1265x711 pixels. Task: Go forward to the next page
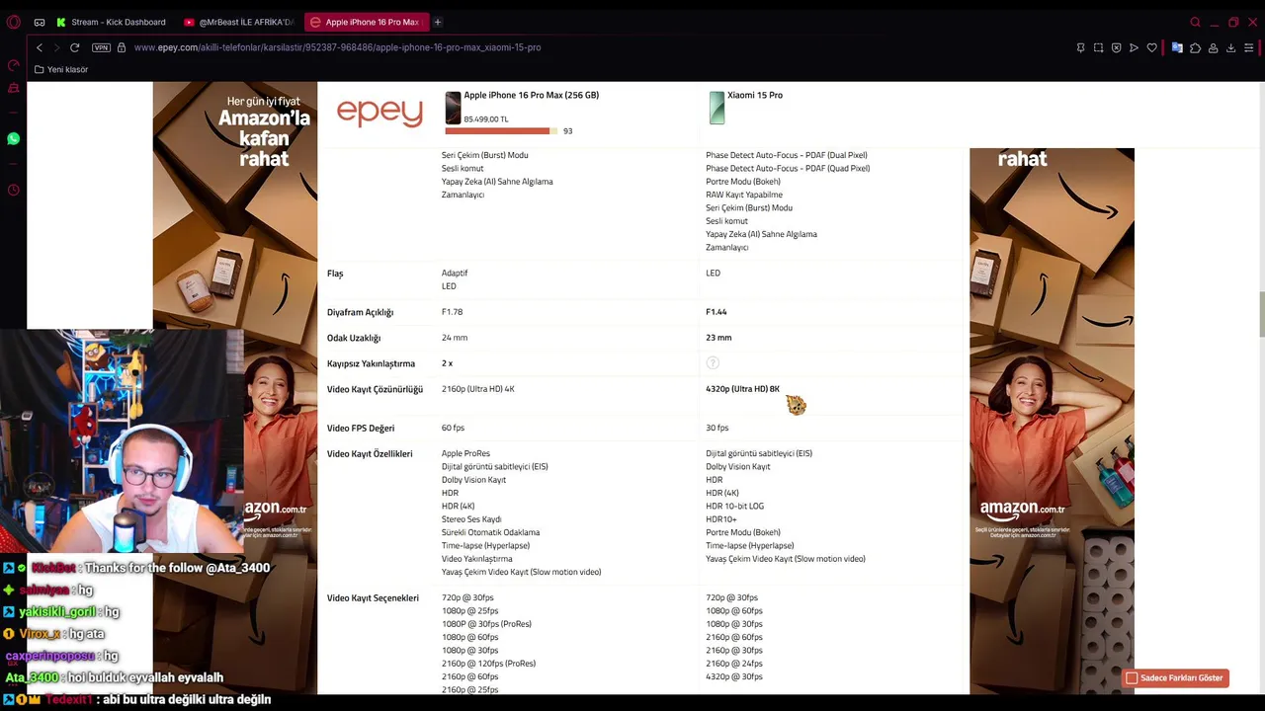pyautogui.click(x=56, y=47)
